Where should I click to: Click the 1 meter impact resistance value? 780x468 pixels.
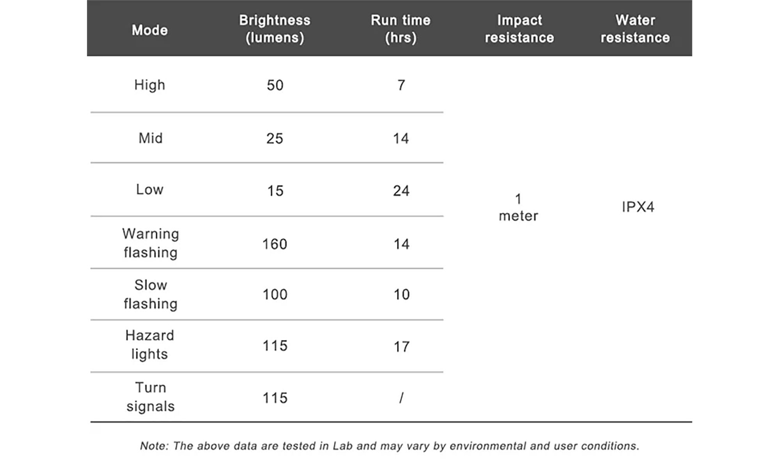(518, 207)
